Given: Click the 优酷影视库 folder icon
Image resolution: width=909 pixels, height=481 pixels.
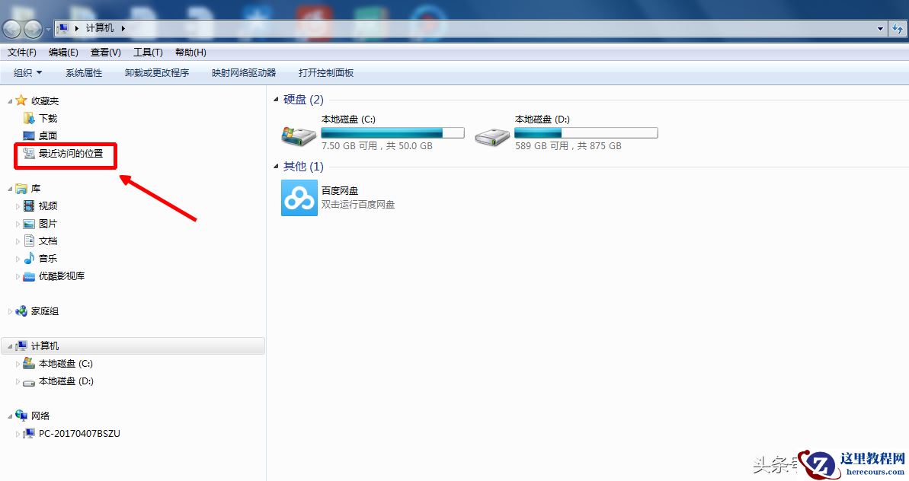Looking at the screenshot, I should coord(29,276).
